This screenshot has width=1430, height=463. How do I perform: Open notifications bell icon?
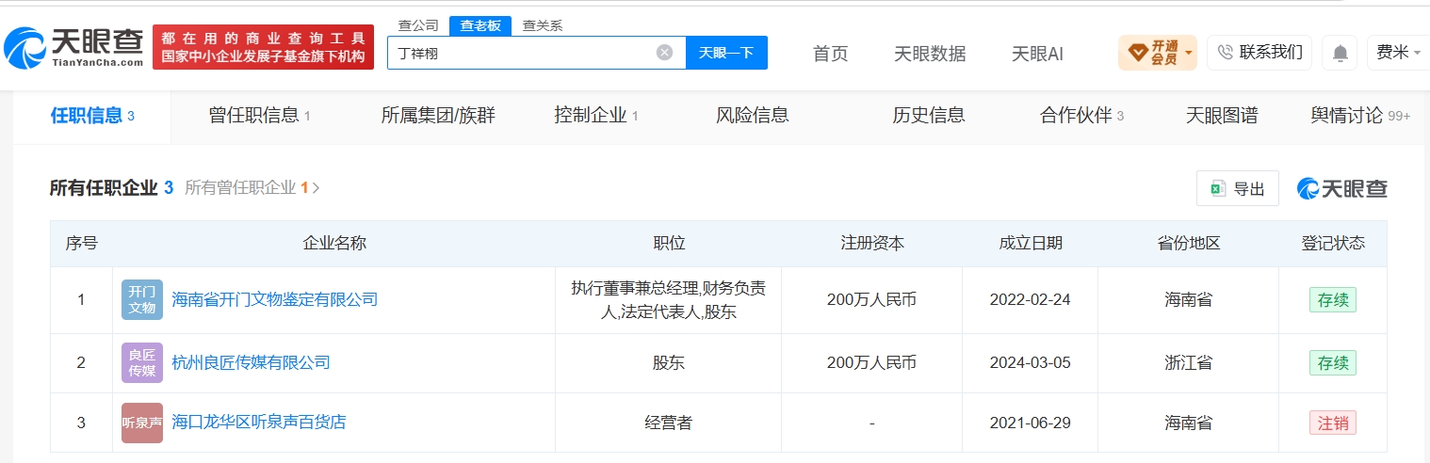(x=1340, y=53)
